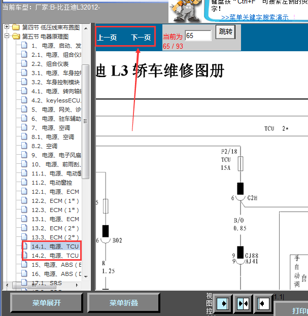
Task: Open 14.2、电源、TCU entry
Action: point(55,256)
